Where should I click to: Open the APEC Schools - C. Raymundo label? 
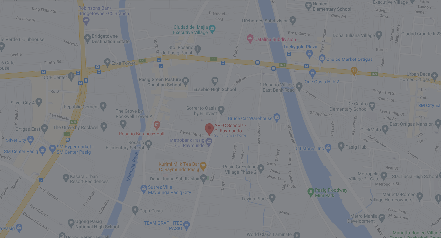[x=230, y=128]
